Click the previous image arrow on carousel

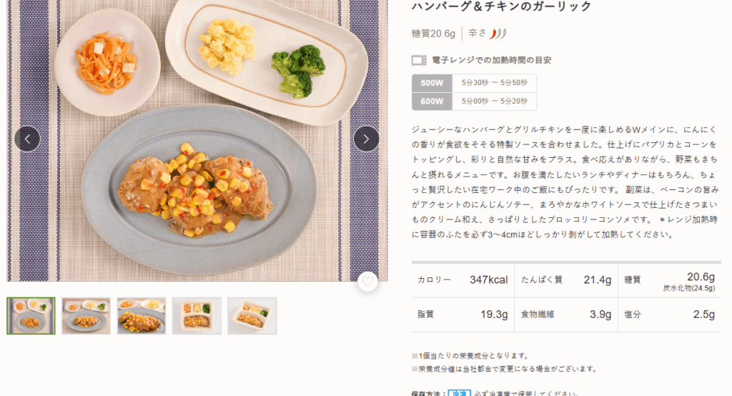[x=27, y=139]
